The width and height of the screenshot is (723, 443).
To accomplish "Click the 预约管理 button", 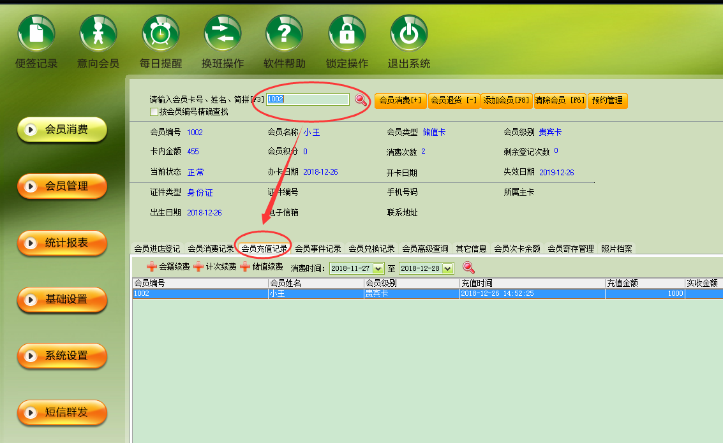I will [x=607, y=100].
